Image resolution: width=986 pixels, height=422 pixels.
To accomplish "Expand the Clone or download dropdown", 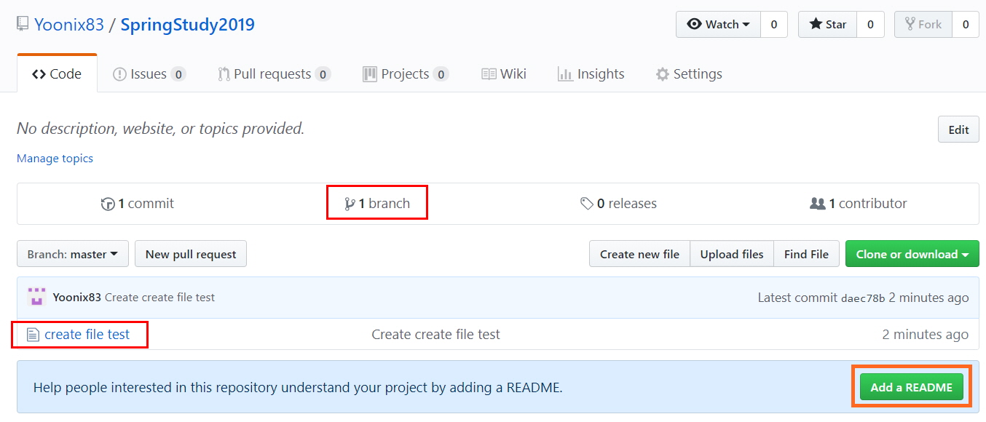I will coord(912,254).
